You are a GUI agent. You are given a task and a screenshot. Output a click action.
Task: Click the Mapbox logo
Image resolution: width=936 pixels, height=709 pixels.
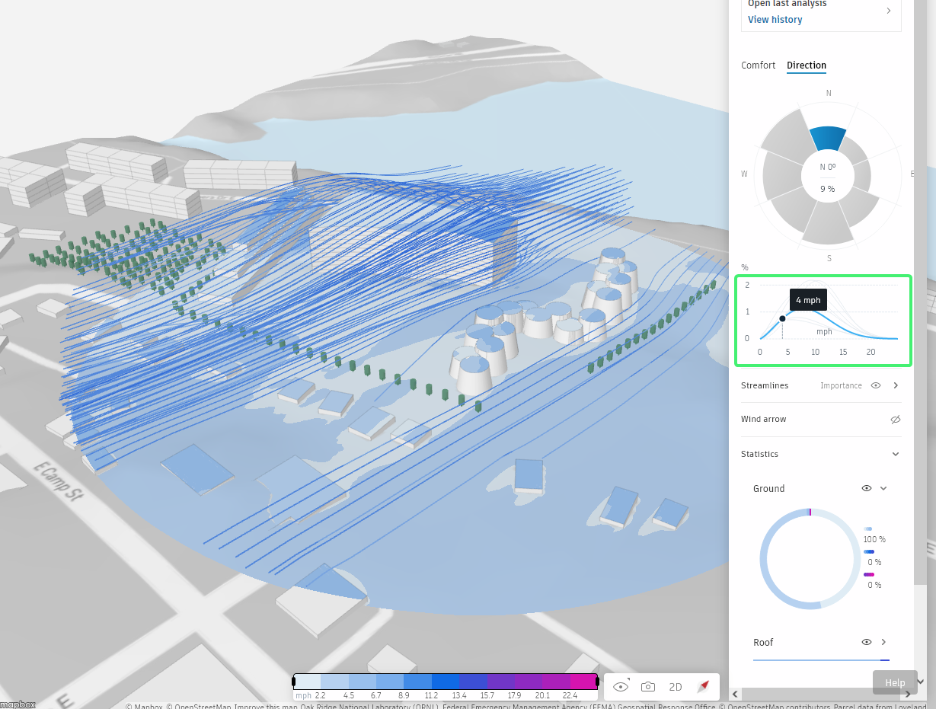click(x=17, y=704)
